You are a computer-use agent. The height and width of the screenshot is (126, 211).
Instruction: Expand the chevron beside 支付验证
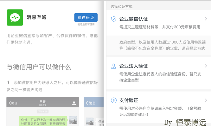[206, 100]
